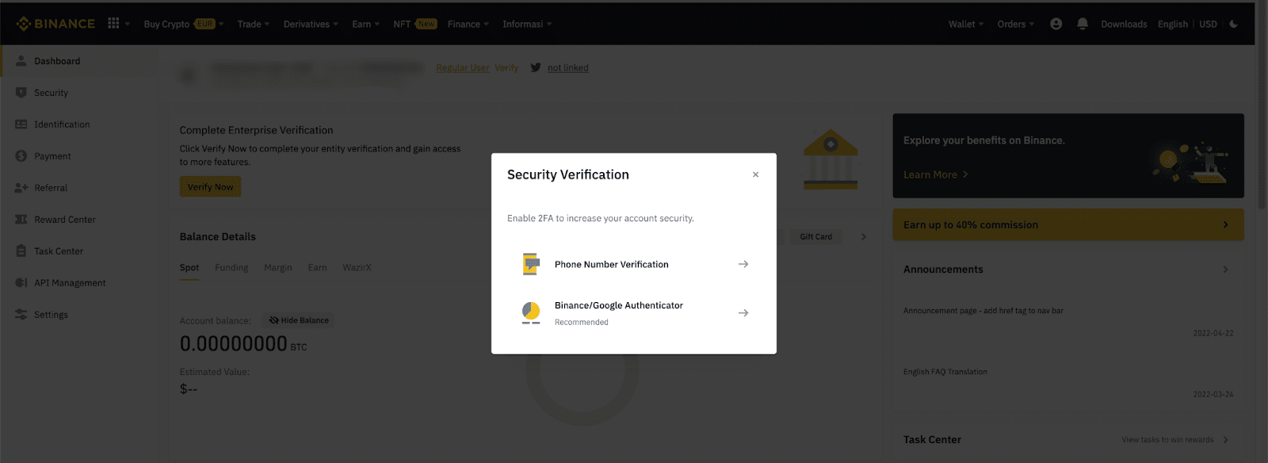The width and height of the screenshot is (1268, 463).
Task: Click the Dashboard sidebar icon
Action: 21,61
